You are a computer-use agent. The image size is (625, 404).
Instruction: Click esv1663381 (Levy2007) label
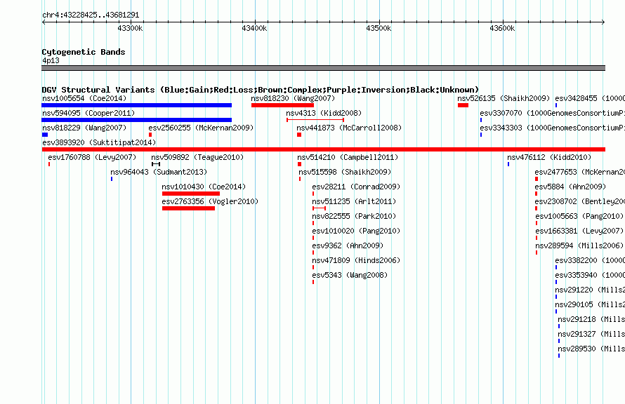579,231
